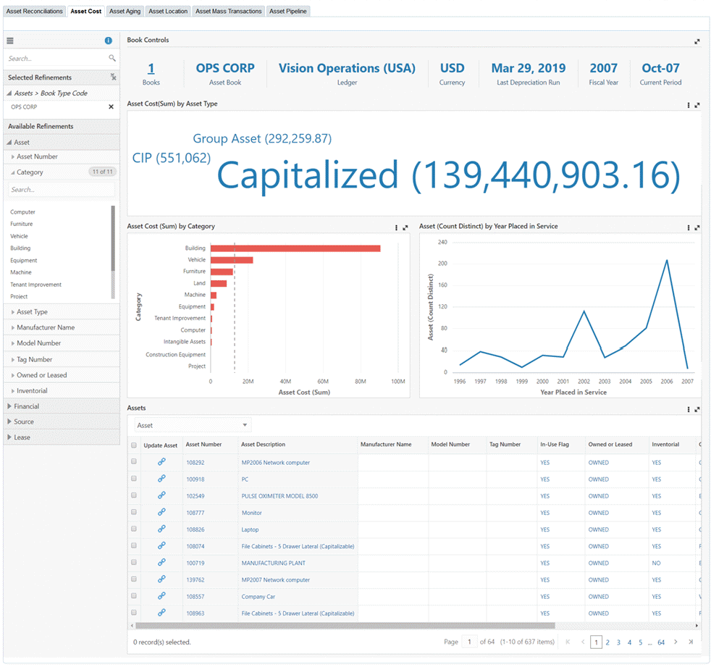Open options menu for Year Placed in Service chart
This screenshot has height=667, width=711.
click(689, 227)
